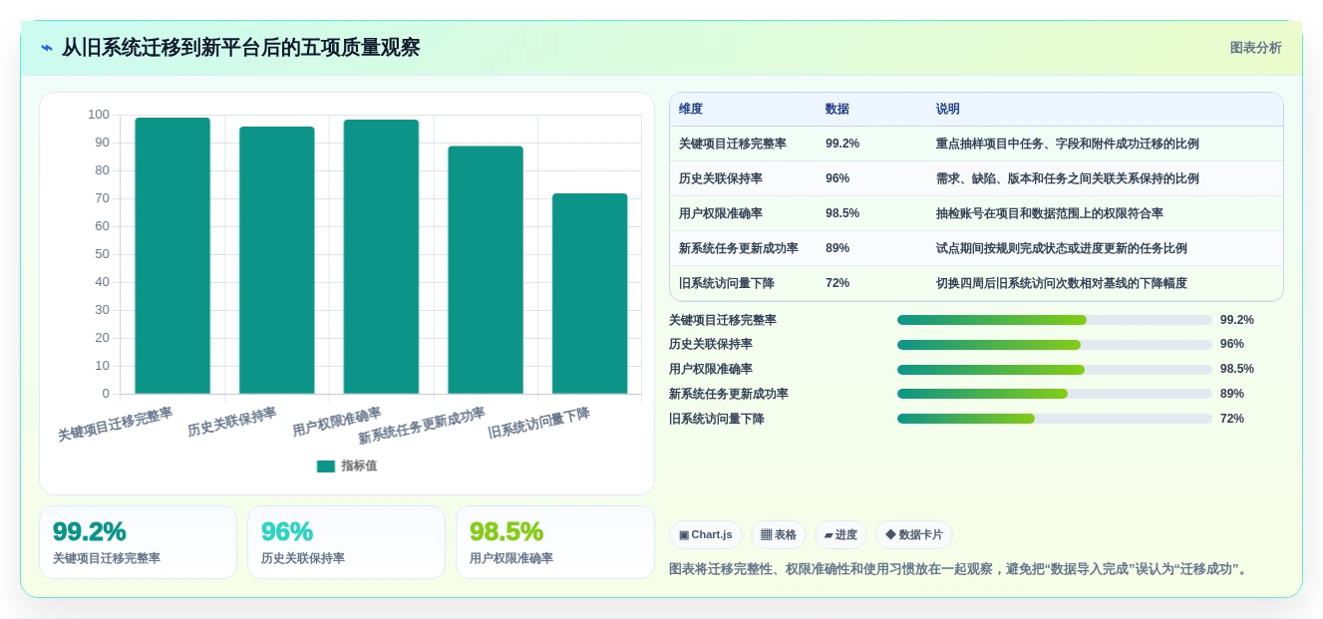Click the 进度 tag chip
1323x619 pixels.
840,535
